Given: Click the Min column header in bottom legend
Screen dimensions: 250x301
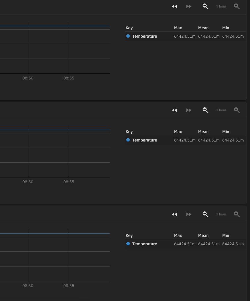Looking at the screenshot, I should coord(225,235).
